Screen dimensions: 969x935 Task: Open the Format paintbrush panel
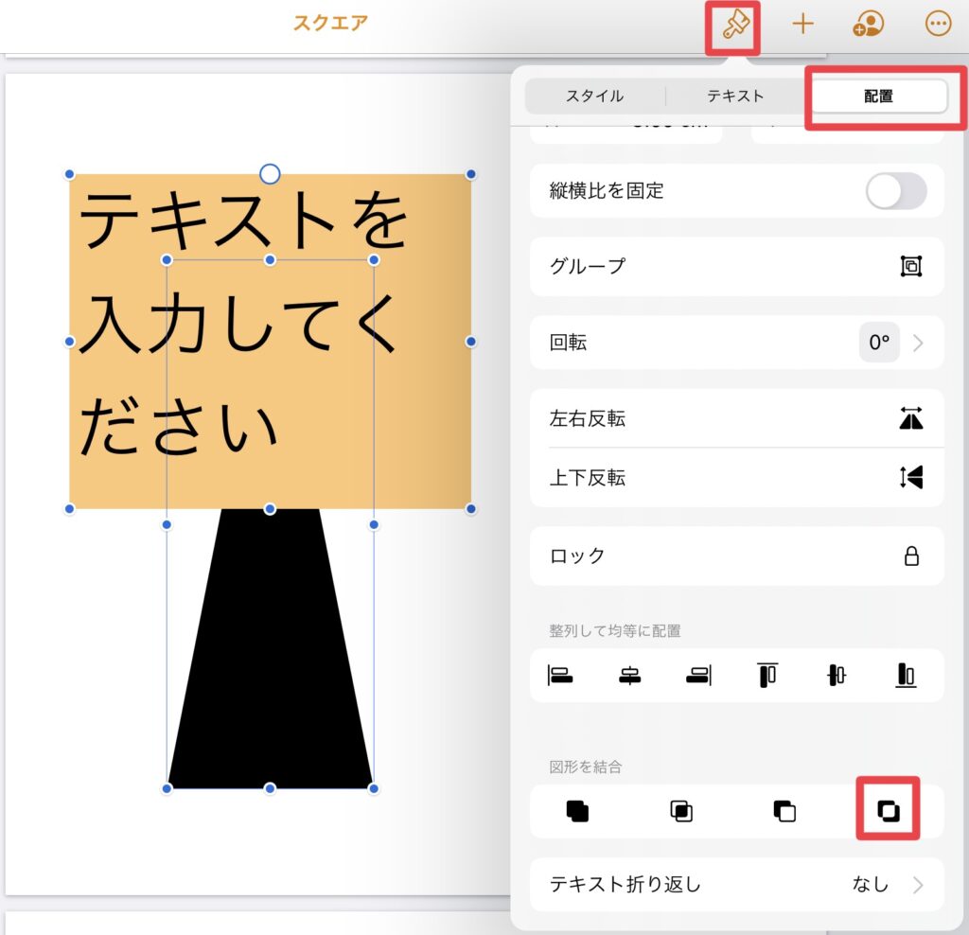tap(734, 26)
